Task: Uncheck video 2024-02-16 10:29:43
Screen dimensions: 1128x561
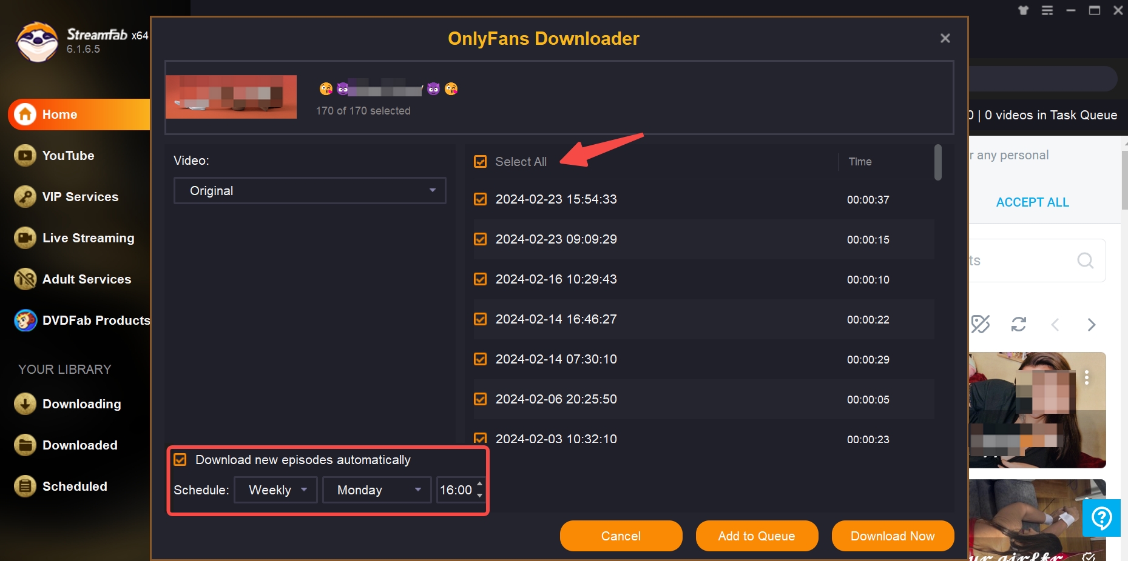Action: [480, 279]
